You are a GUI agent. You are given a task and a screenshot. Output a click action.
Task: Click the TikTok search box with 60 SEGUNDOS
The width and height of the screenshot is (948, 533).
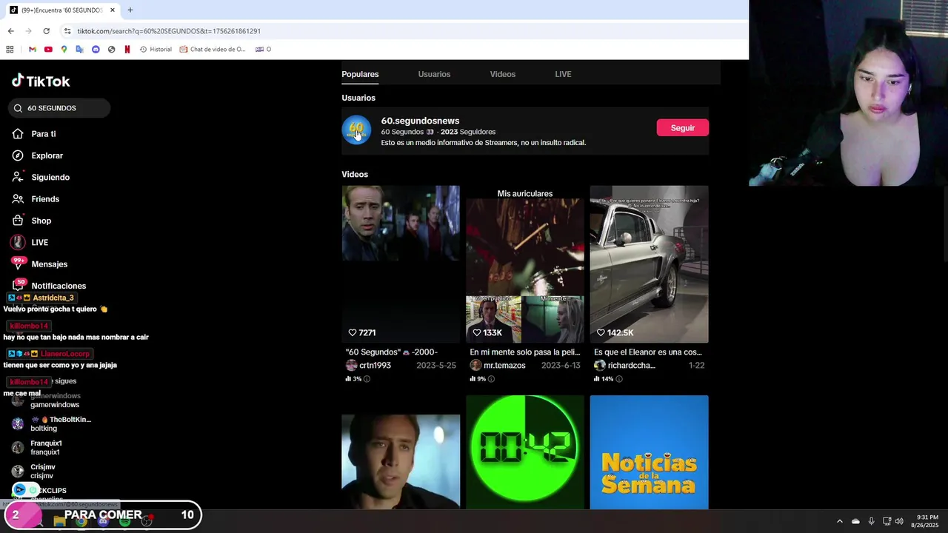pos(59,108)
